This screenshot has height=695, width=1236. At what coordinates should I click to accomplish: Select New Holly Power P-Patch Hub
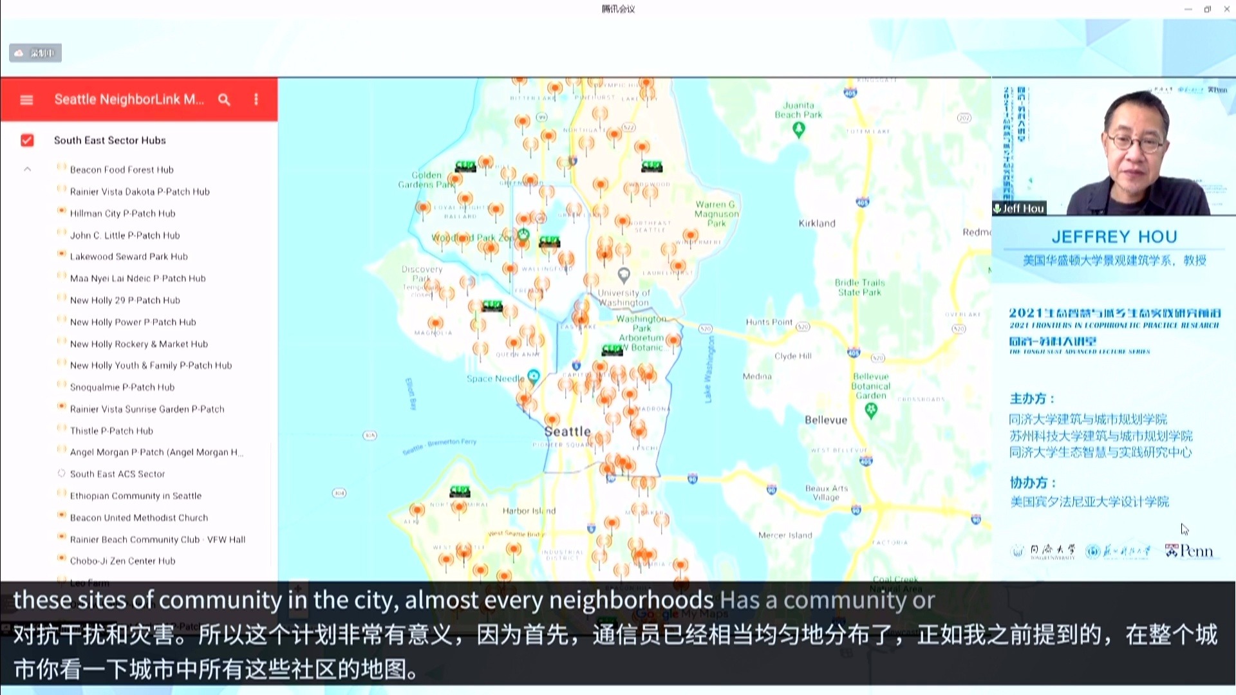133,322
